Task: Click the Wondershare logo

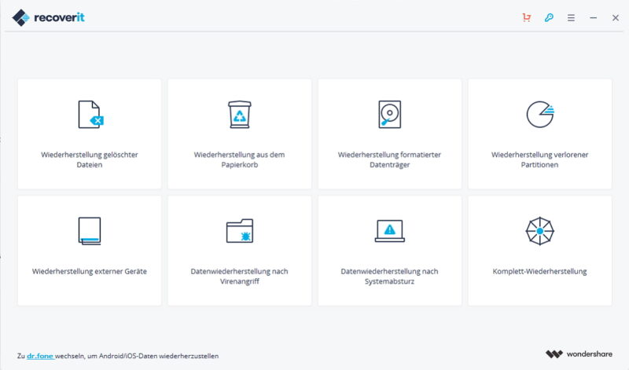Action: [579, 354]
